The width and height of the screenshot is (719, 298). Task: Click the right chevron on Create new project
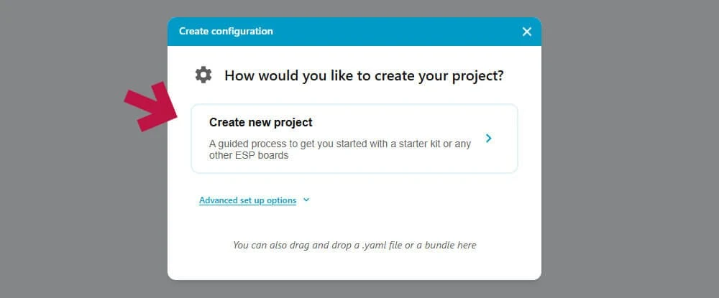coord(488,139)
